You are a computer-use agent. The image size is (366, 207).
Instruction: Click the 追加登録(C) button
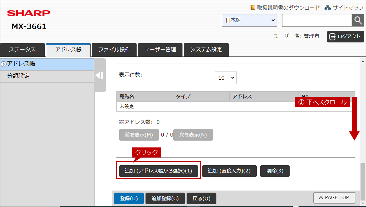coord(165,198)
